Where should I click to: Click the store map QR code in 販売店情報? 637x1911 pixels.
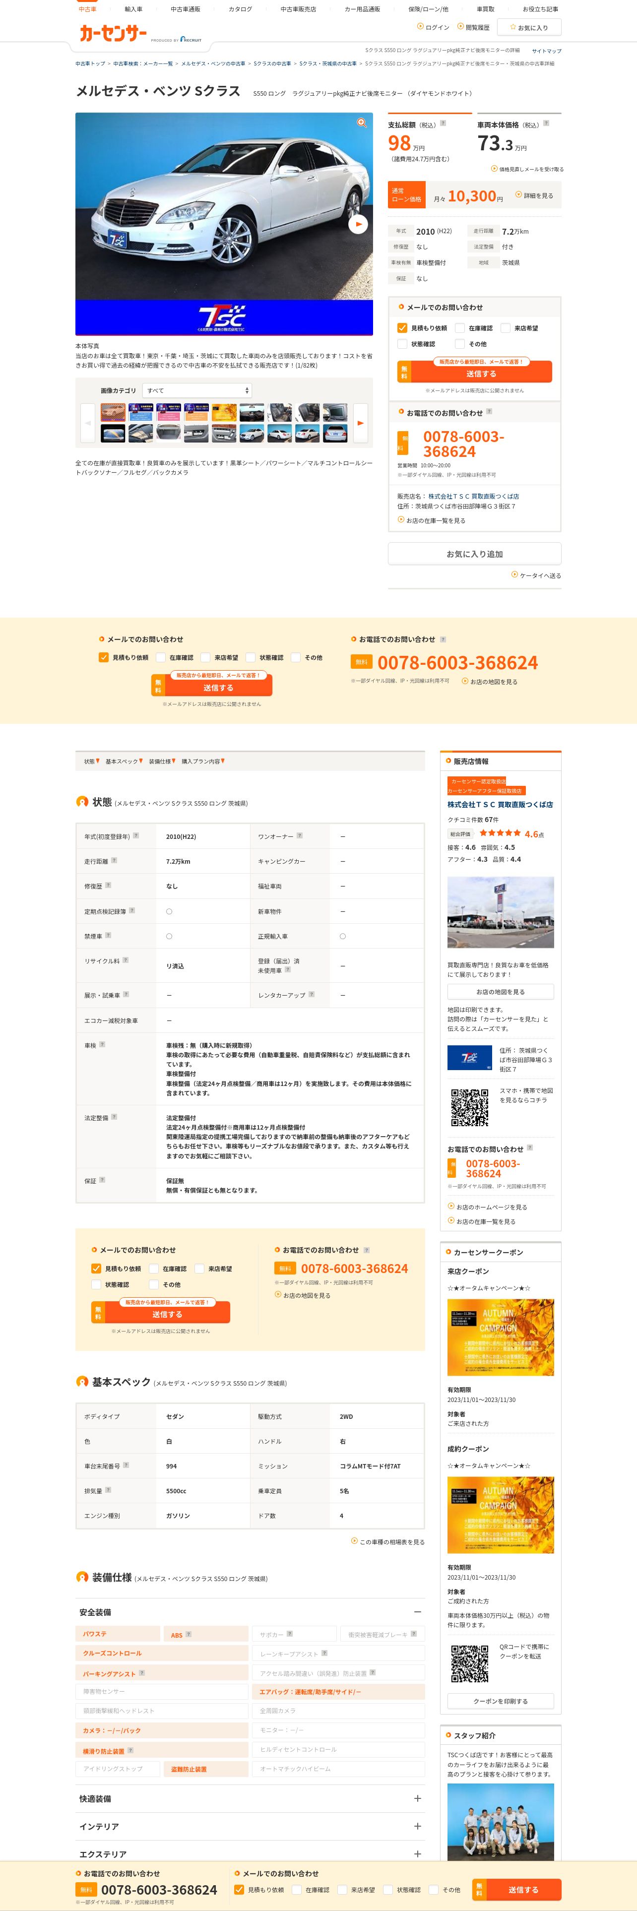point(470,1108)
